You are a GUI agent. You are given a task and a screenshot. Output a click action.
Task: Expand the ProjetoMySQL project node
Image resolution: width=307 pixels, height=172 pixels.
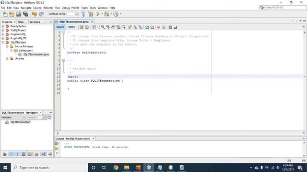pyautogui.click(x=3, y=34)
